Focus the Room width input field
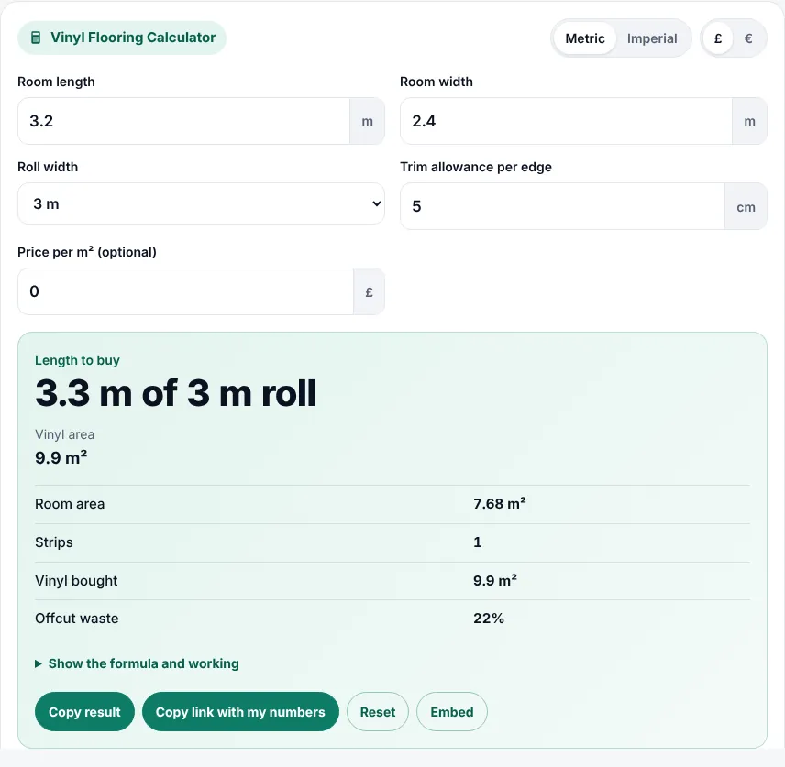The height and width of the screenshot is (767, 785). pyautogui.click(x=566, y=121)
